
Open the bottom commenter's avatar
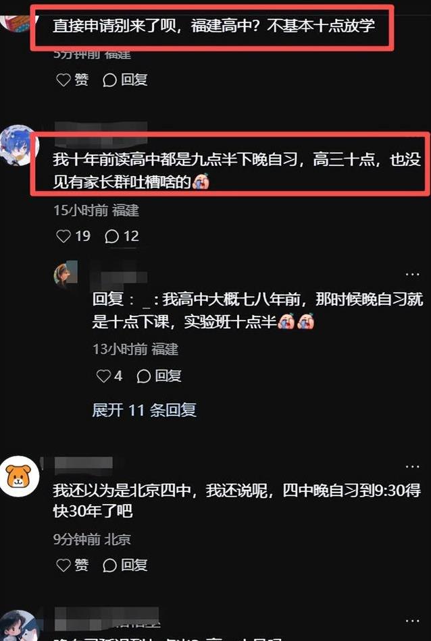point(20,626)
